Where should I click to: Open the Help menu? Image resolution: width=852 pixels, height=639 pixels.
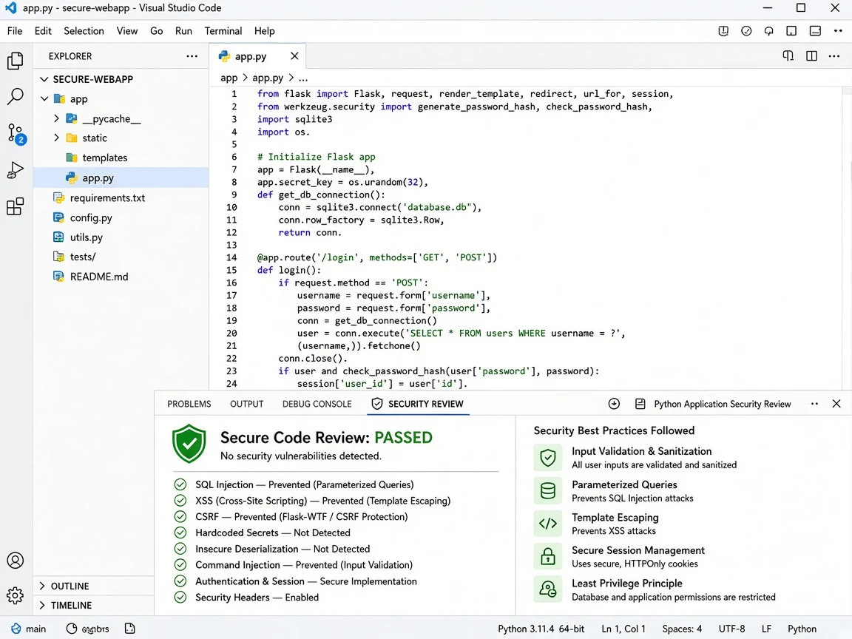click(x=265, y=31)
